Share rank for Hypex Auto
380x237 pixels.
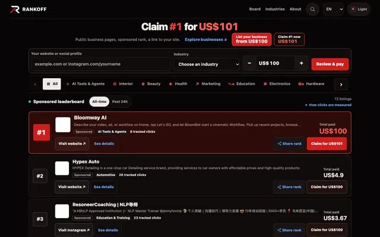pyautogui.click(x=289, y=187)
